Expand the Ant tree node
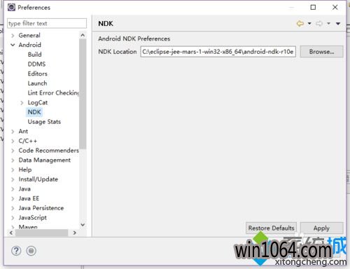This screenshot has width=350, height=269. click(x=13, y=132)
